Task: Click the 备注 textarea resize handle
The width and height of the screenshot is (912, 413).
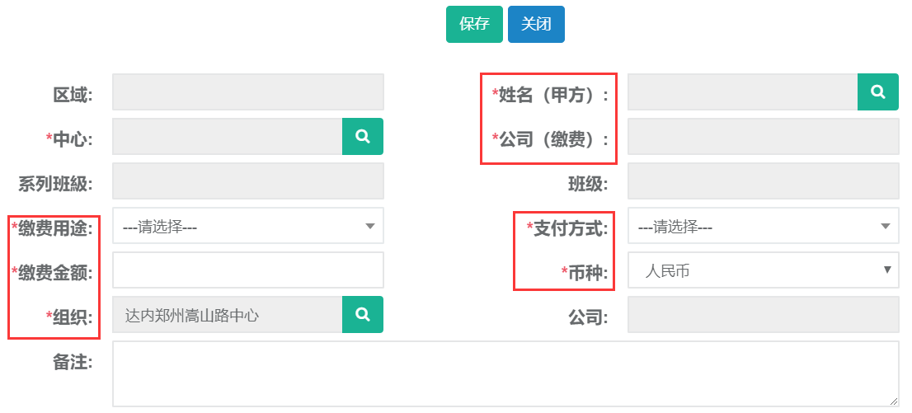Action: pyautogui.click(x=893, y=401)
